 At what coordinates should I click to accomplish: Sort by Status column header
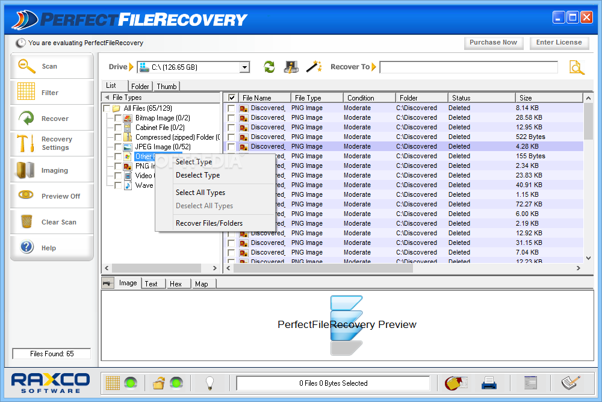(x=482, y=98)
